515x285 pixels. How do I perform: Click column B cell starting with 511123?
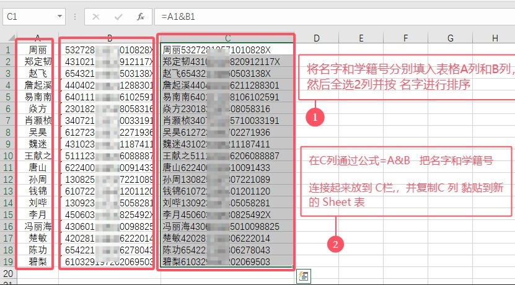click(109, 156)
